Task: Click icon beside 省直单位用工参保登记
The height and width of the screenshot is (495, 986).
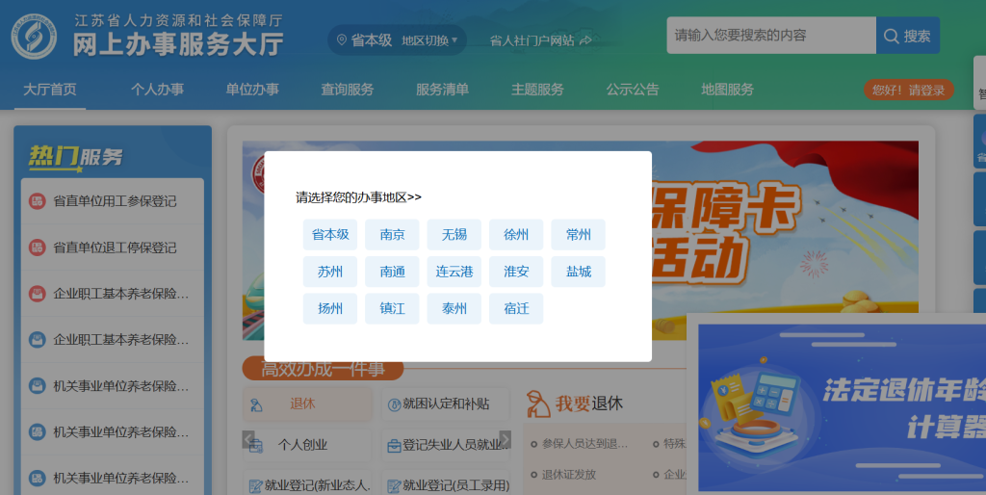Action: click(38, 201)
